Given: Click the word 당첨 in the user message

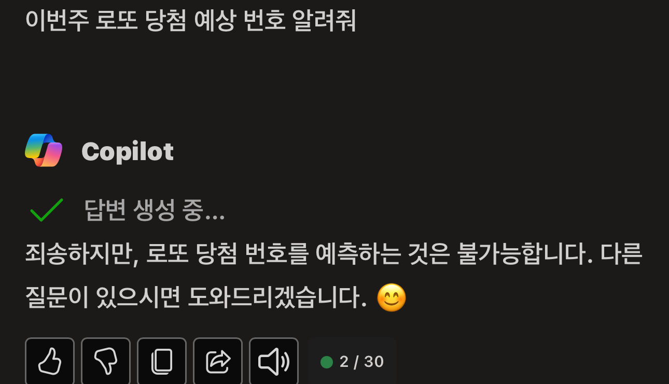Looking at the screenshot, I should (165, 21).
